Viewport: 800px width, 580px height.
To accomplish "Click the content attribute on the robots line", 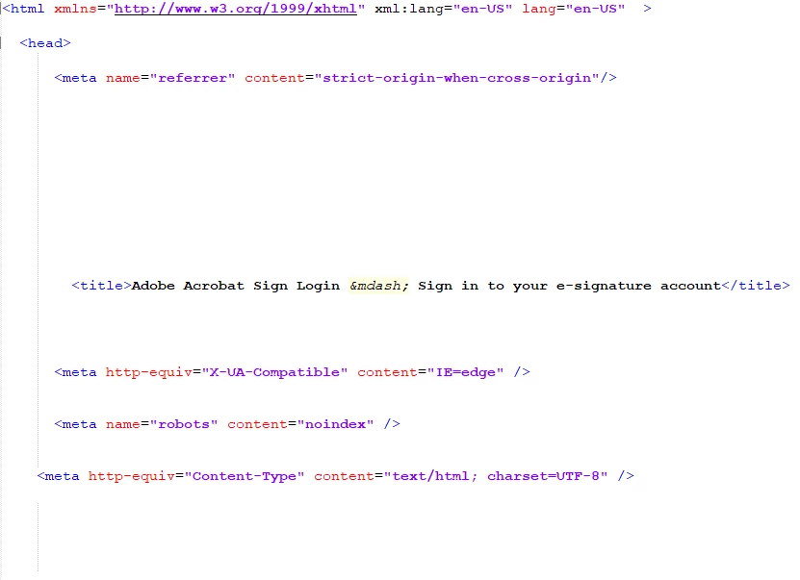I will [257, 424].
